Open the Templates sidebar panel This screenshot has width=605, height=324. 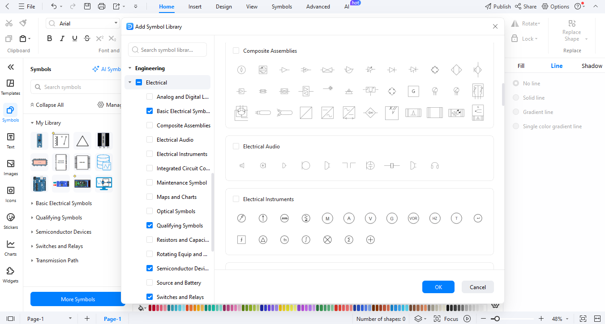point(11,87)
